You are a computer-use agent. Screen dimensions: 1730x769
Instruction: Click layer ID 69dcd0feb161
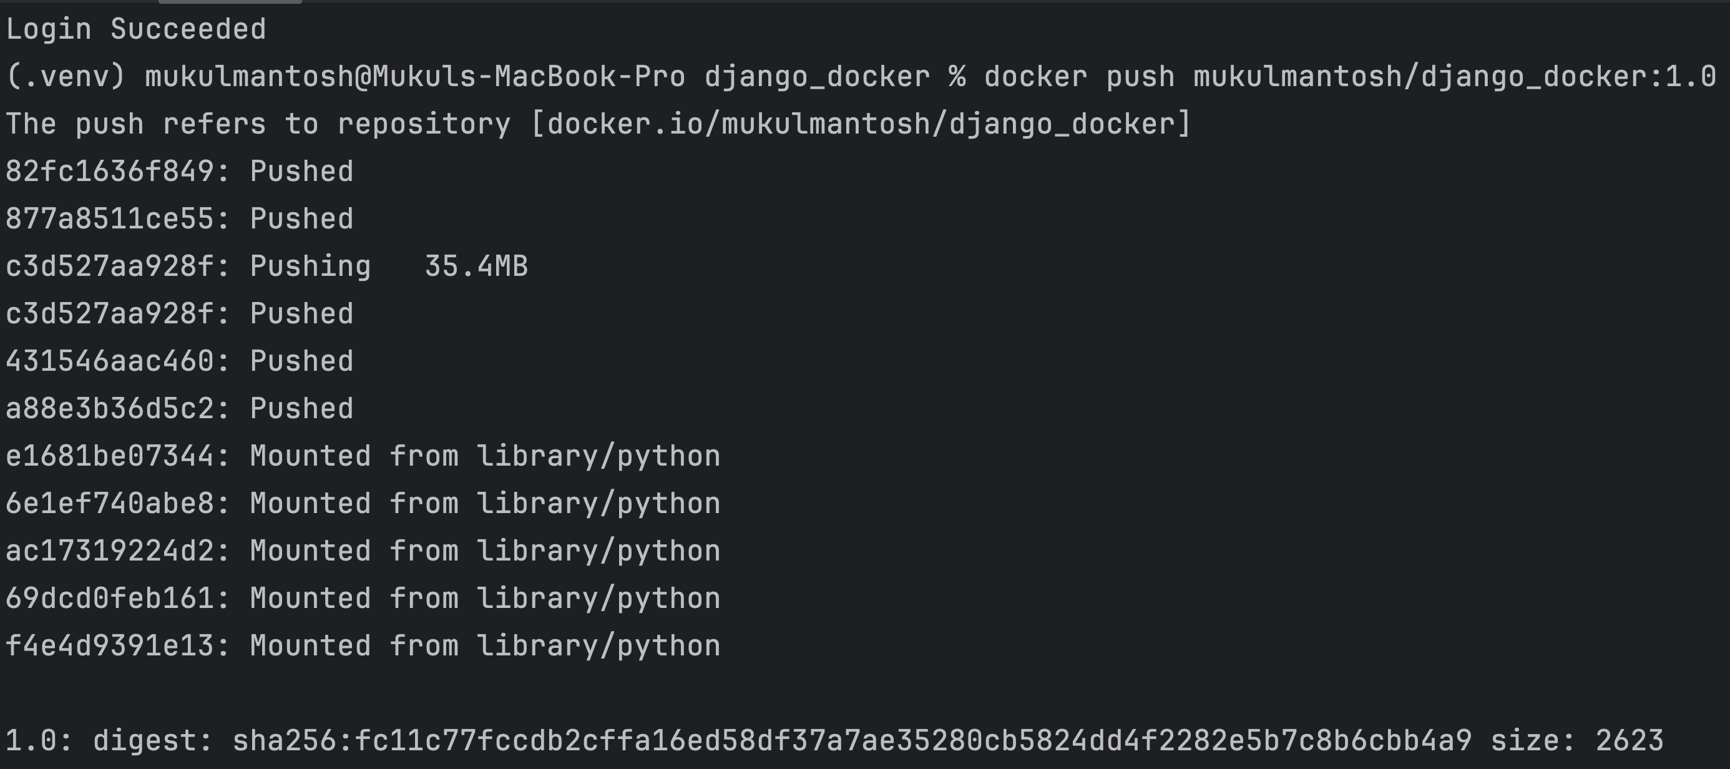pos(110,599)
